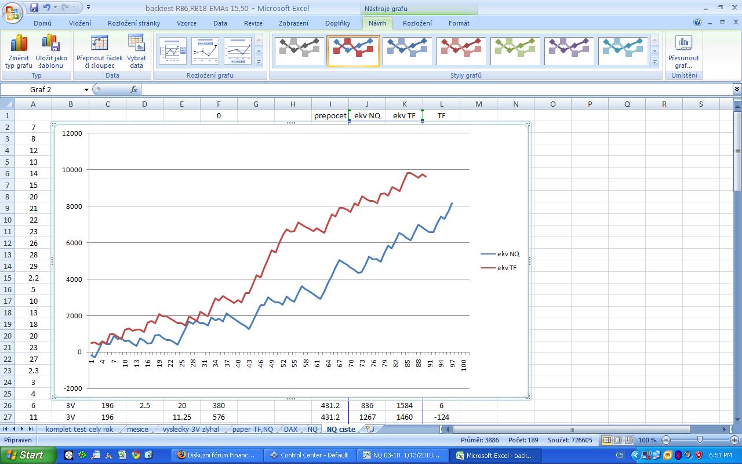Switch to Normal view in status bar

[x=607, y=440]
